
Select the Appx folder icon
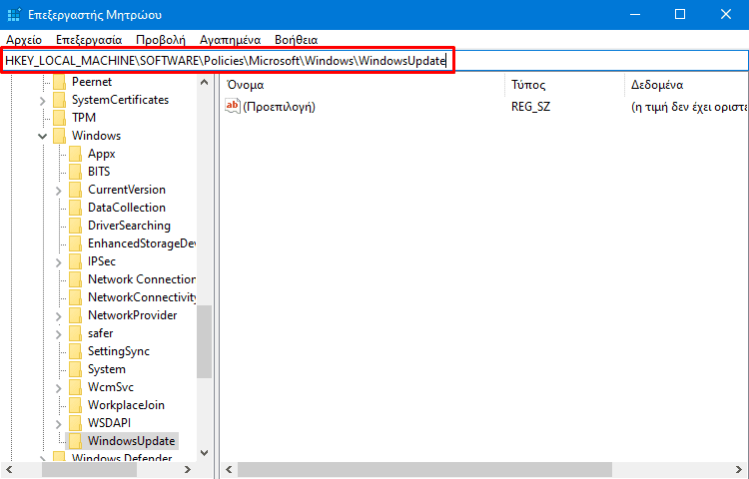coord(75,154)
